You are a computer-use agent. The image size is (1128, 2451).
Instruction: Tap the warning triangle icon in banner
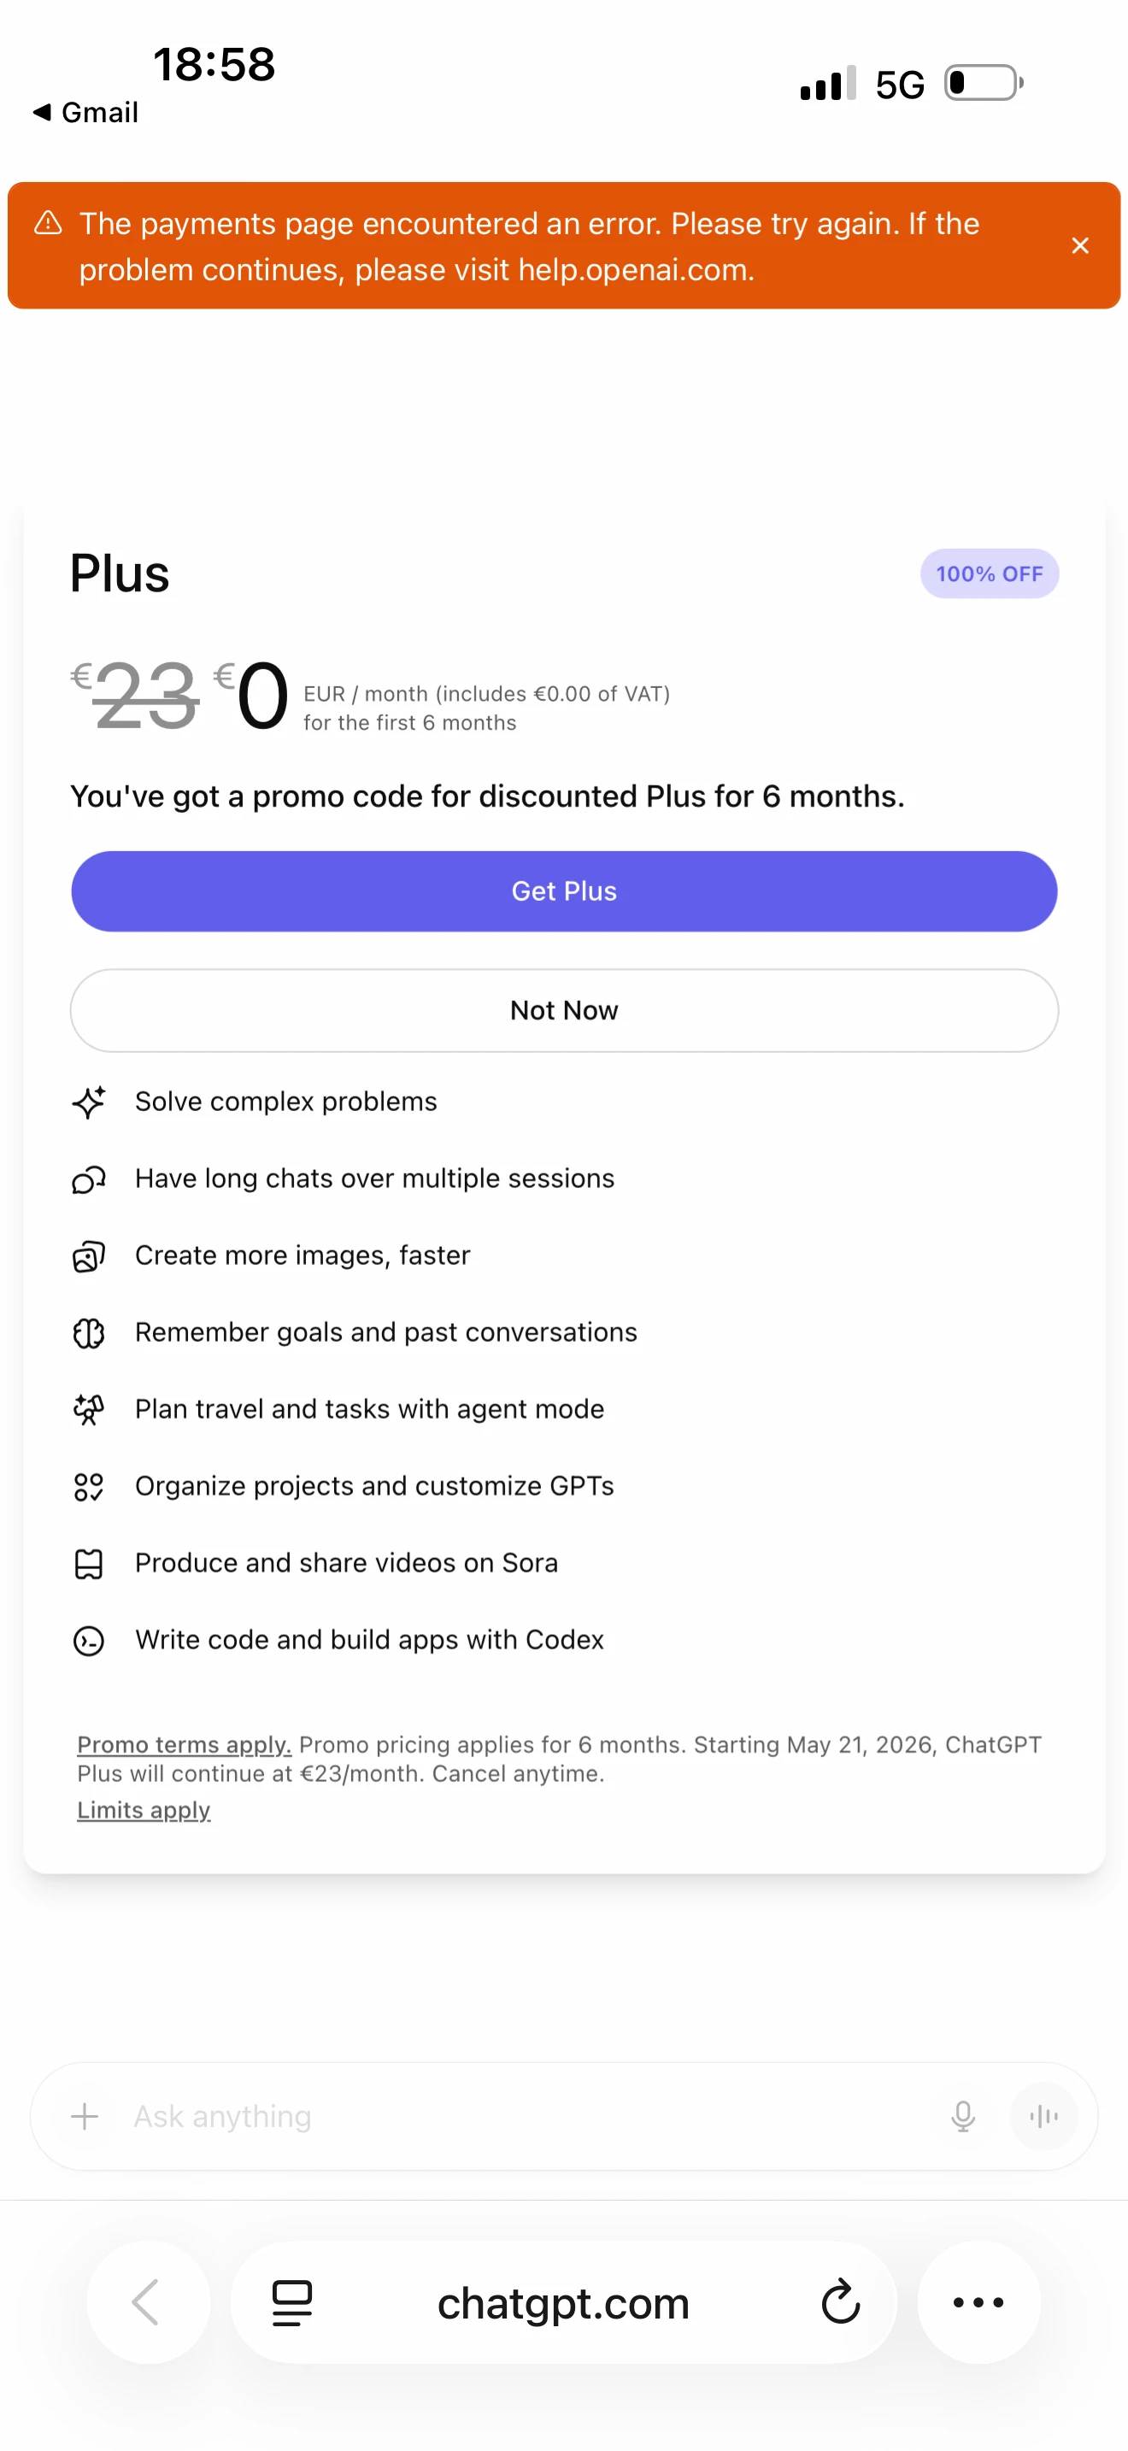click(x=49, y=224)
